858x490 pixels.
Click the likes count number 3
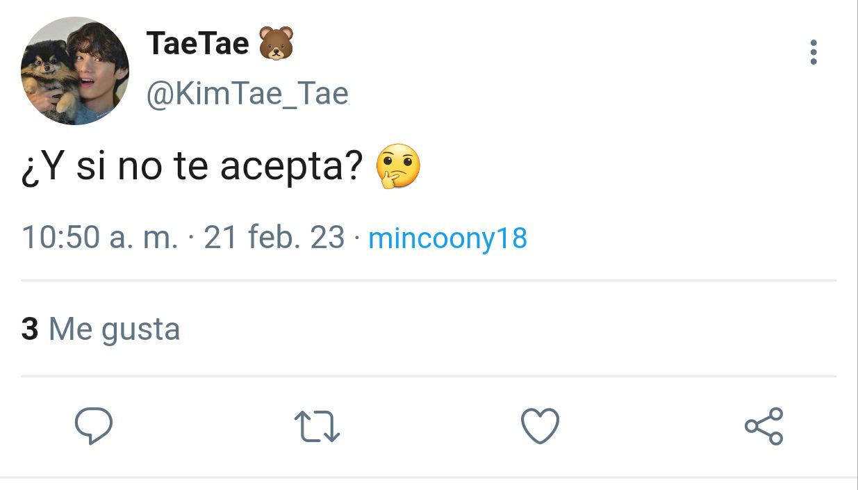30,329
